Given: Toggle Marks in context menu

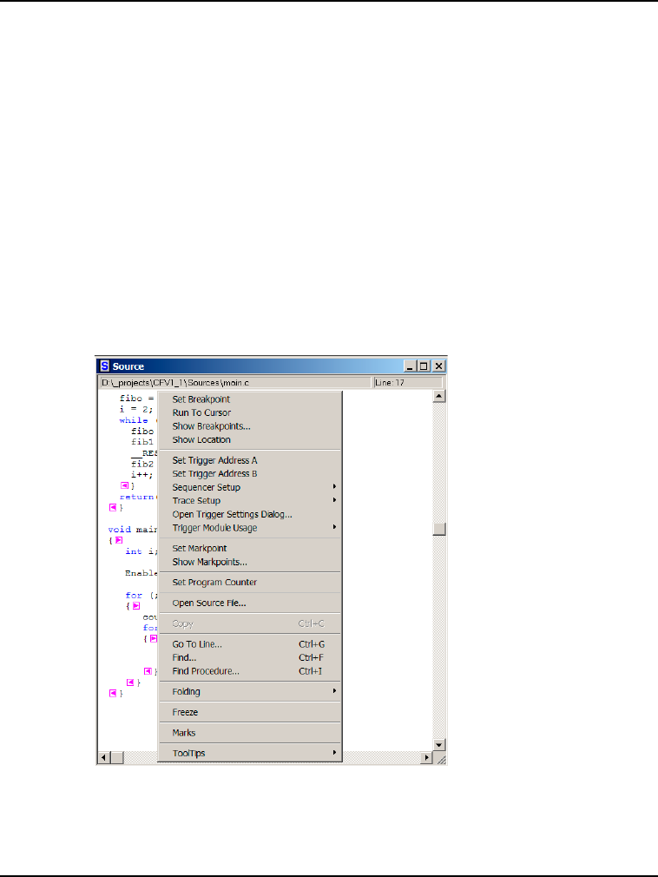Looking at the screenshot, I should tap(250, 733).
